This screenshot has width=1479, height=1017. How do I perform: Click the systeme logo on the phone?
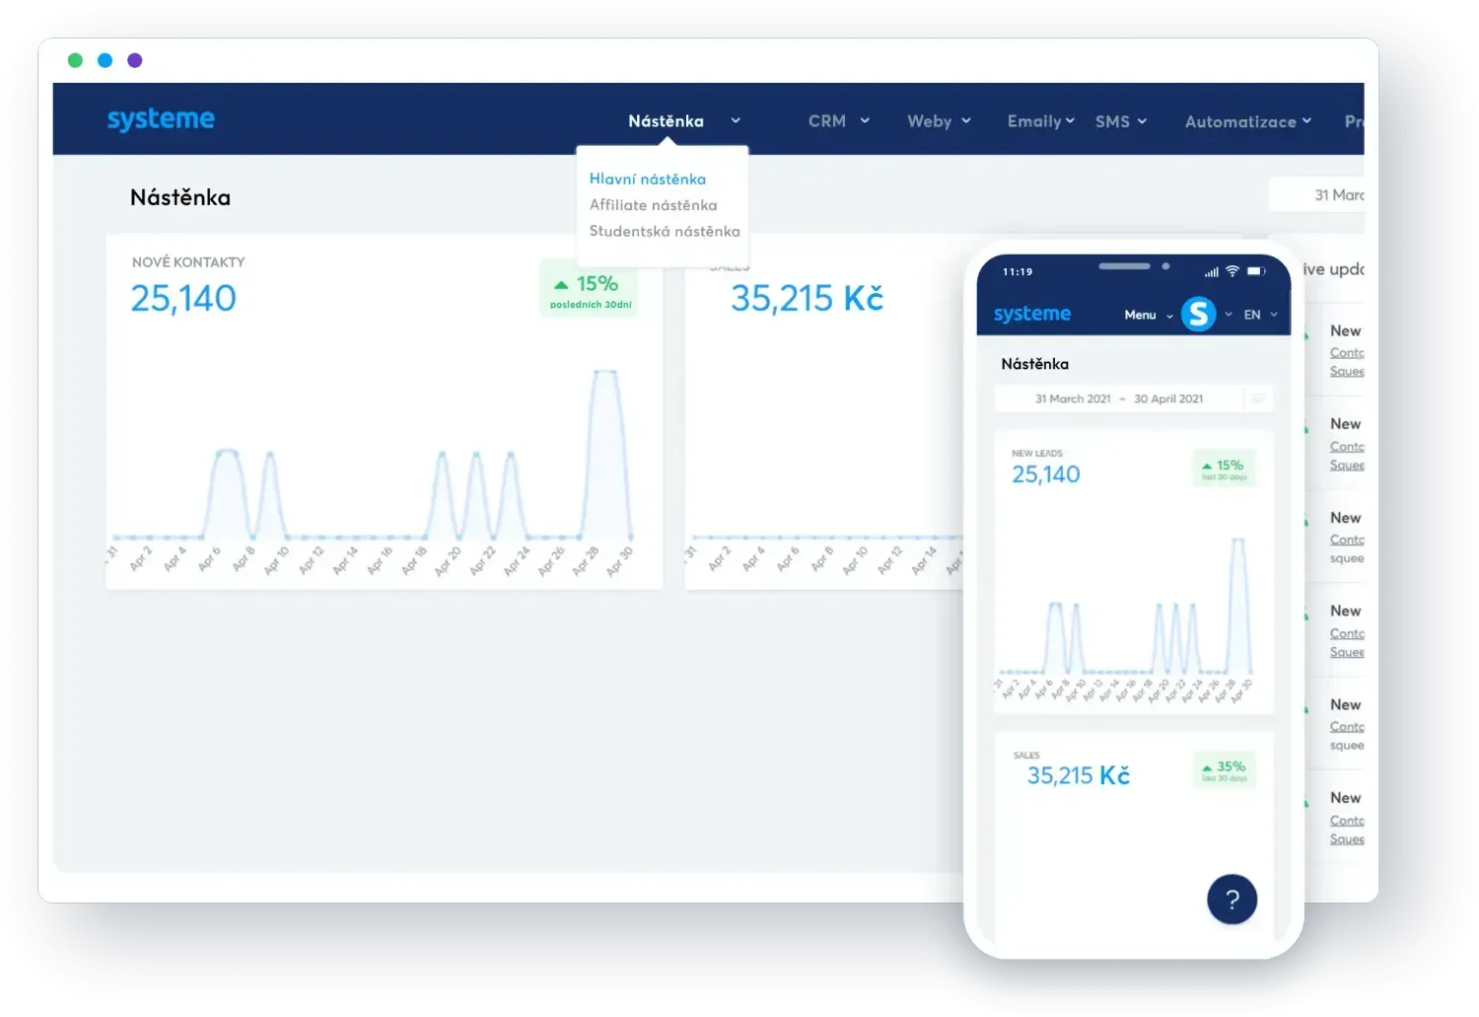1031,314
